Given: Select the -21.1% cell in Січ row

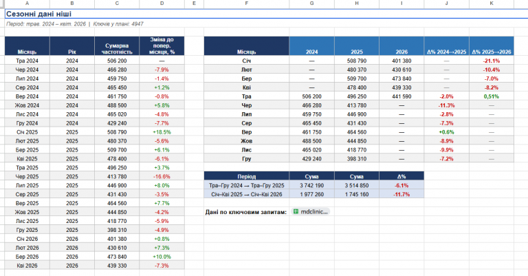Looking at the screenshot, I should (492, 61).
